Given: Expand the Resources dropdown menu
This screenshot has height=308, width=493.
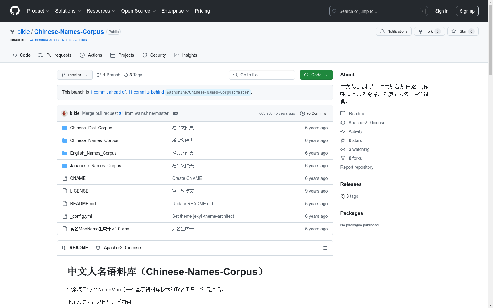Looking at the screenshot, I should coord(101,11).
